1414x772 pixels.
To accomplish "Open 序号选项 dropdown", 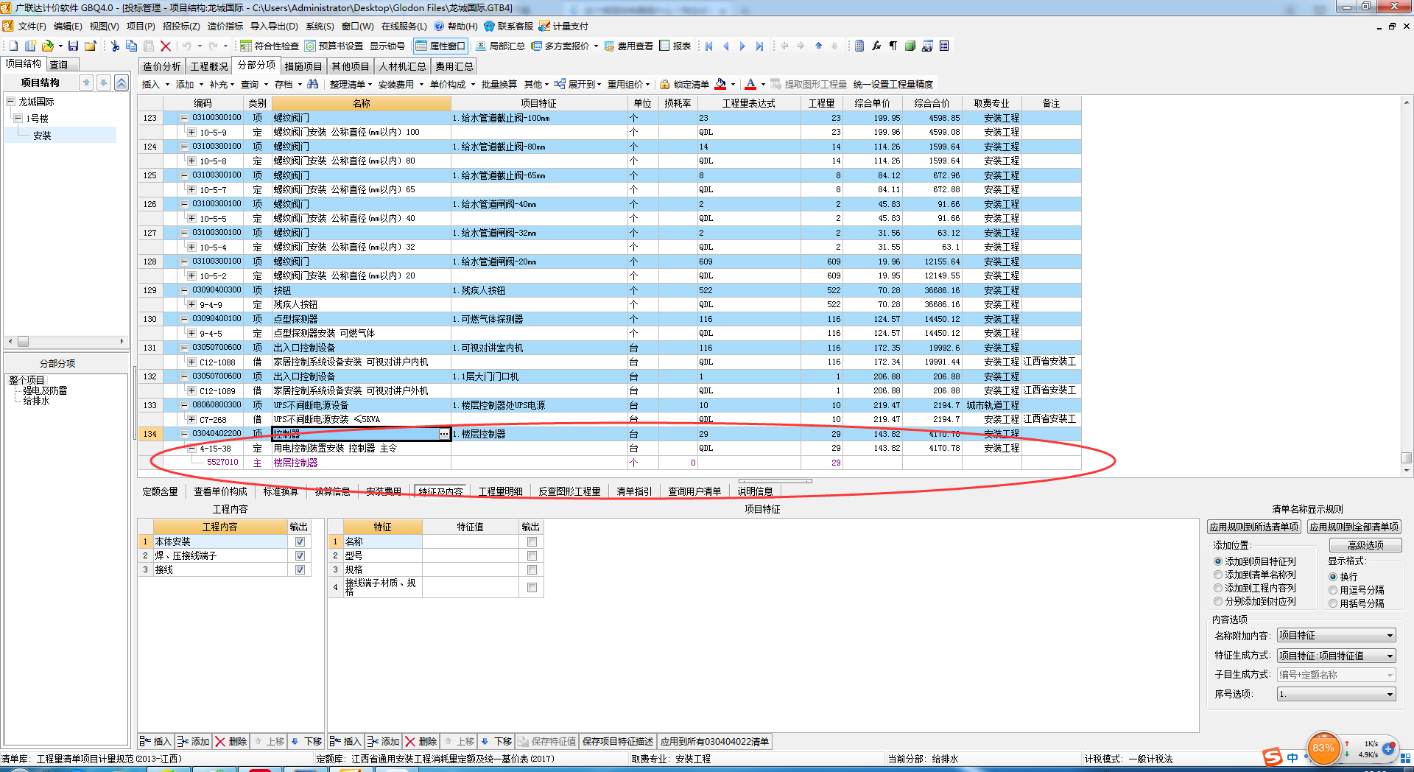I will tap(1336, 693).
